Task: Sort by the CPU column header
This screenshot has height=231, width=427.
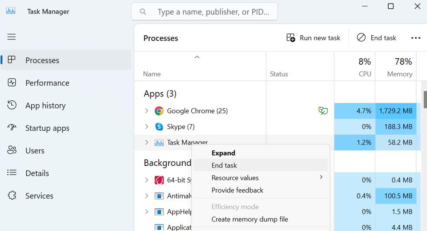Action: [355, 66]
